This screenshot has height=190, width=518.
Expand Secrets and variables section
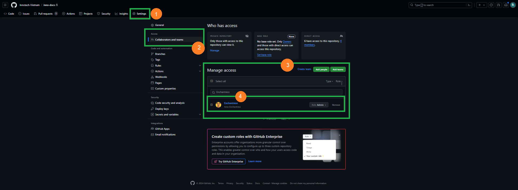(200, 115)
